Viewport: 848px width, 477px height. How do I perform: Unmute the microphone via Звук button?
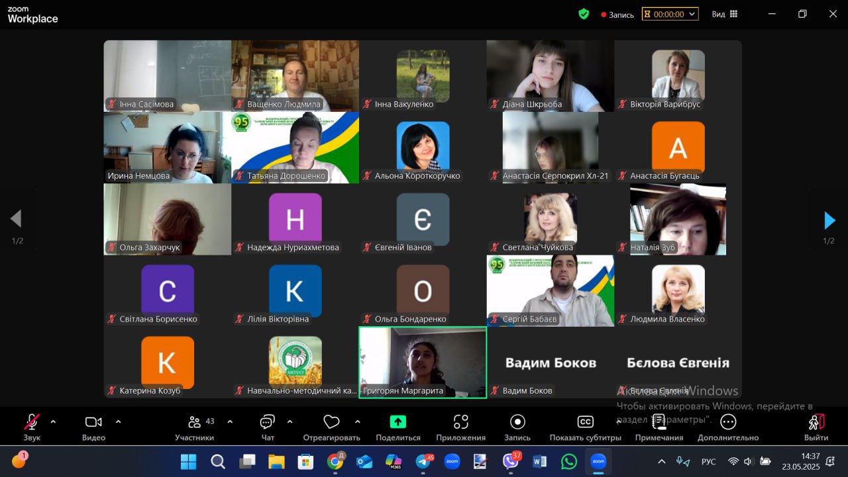[32, 427]
